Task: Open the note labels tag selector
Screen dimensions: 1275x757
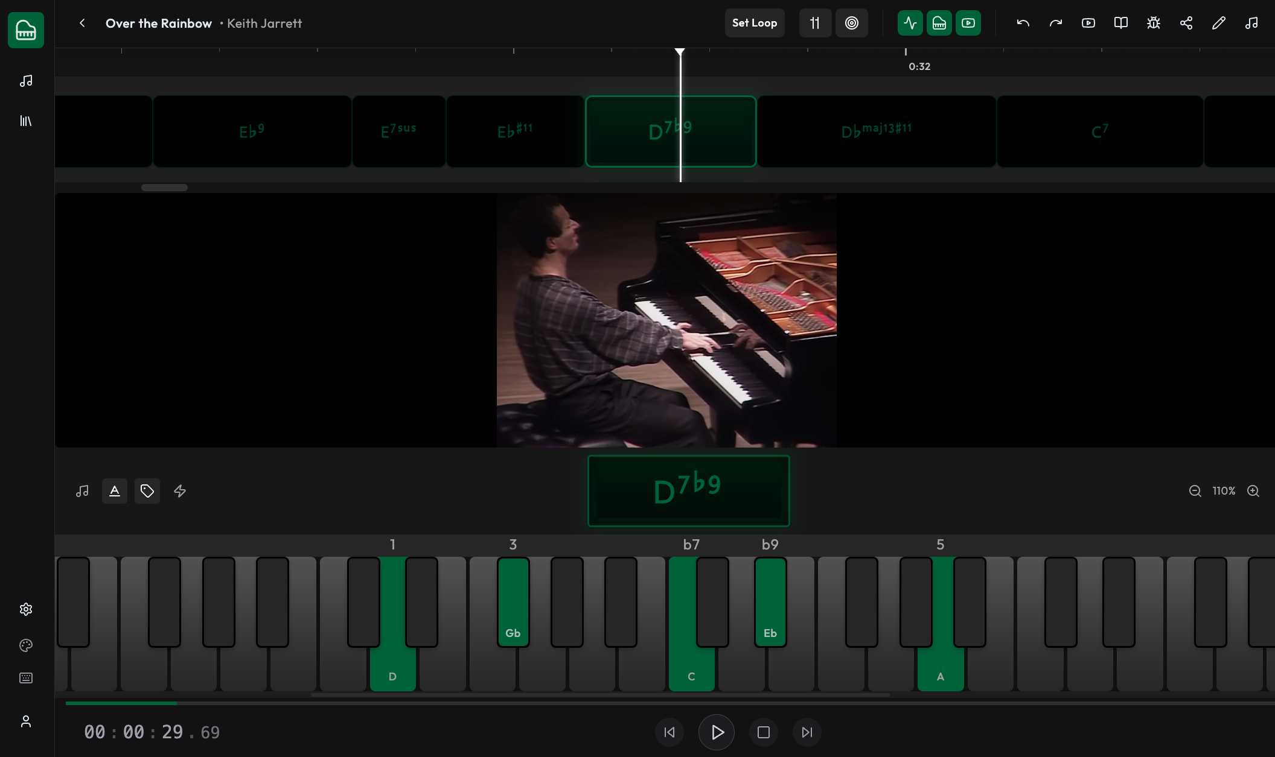Action: click(147, 491)
